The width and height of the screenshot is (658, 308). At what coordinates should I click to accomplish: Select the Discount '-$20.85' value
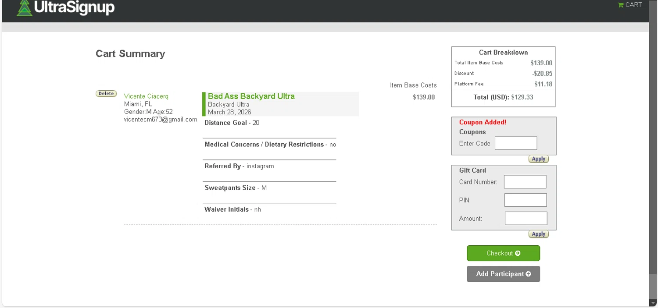[542, 74]
